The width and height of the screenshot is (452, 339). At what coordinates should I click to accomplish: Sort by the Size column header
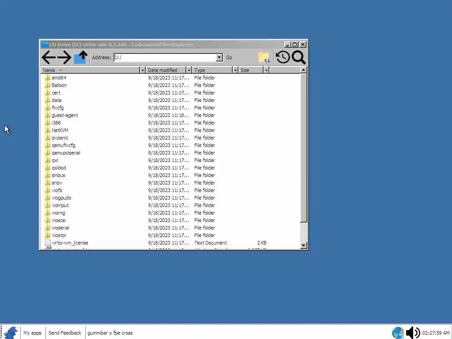point(251,70)
